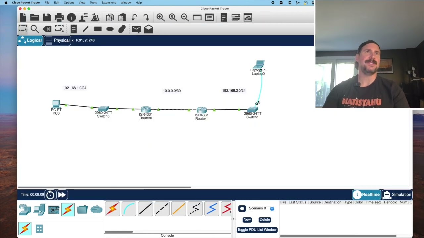Launch the Activity Wizard icon
Image resolution: width=424 pixels, height=238 pixels.
83,17
